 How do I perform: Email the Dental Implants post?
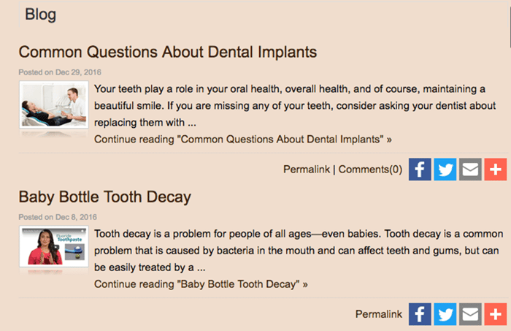coord(470,170)
